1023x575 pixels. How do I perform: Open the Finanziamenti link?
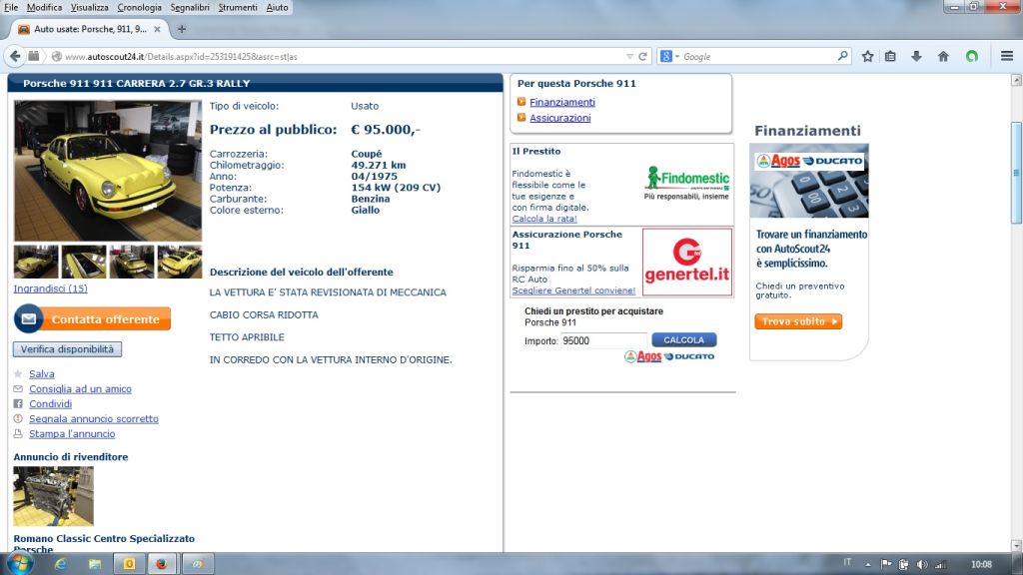562,103
